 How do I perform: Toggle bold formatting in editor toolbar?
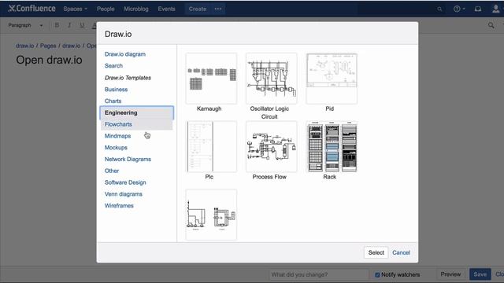coord(57,25)
